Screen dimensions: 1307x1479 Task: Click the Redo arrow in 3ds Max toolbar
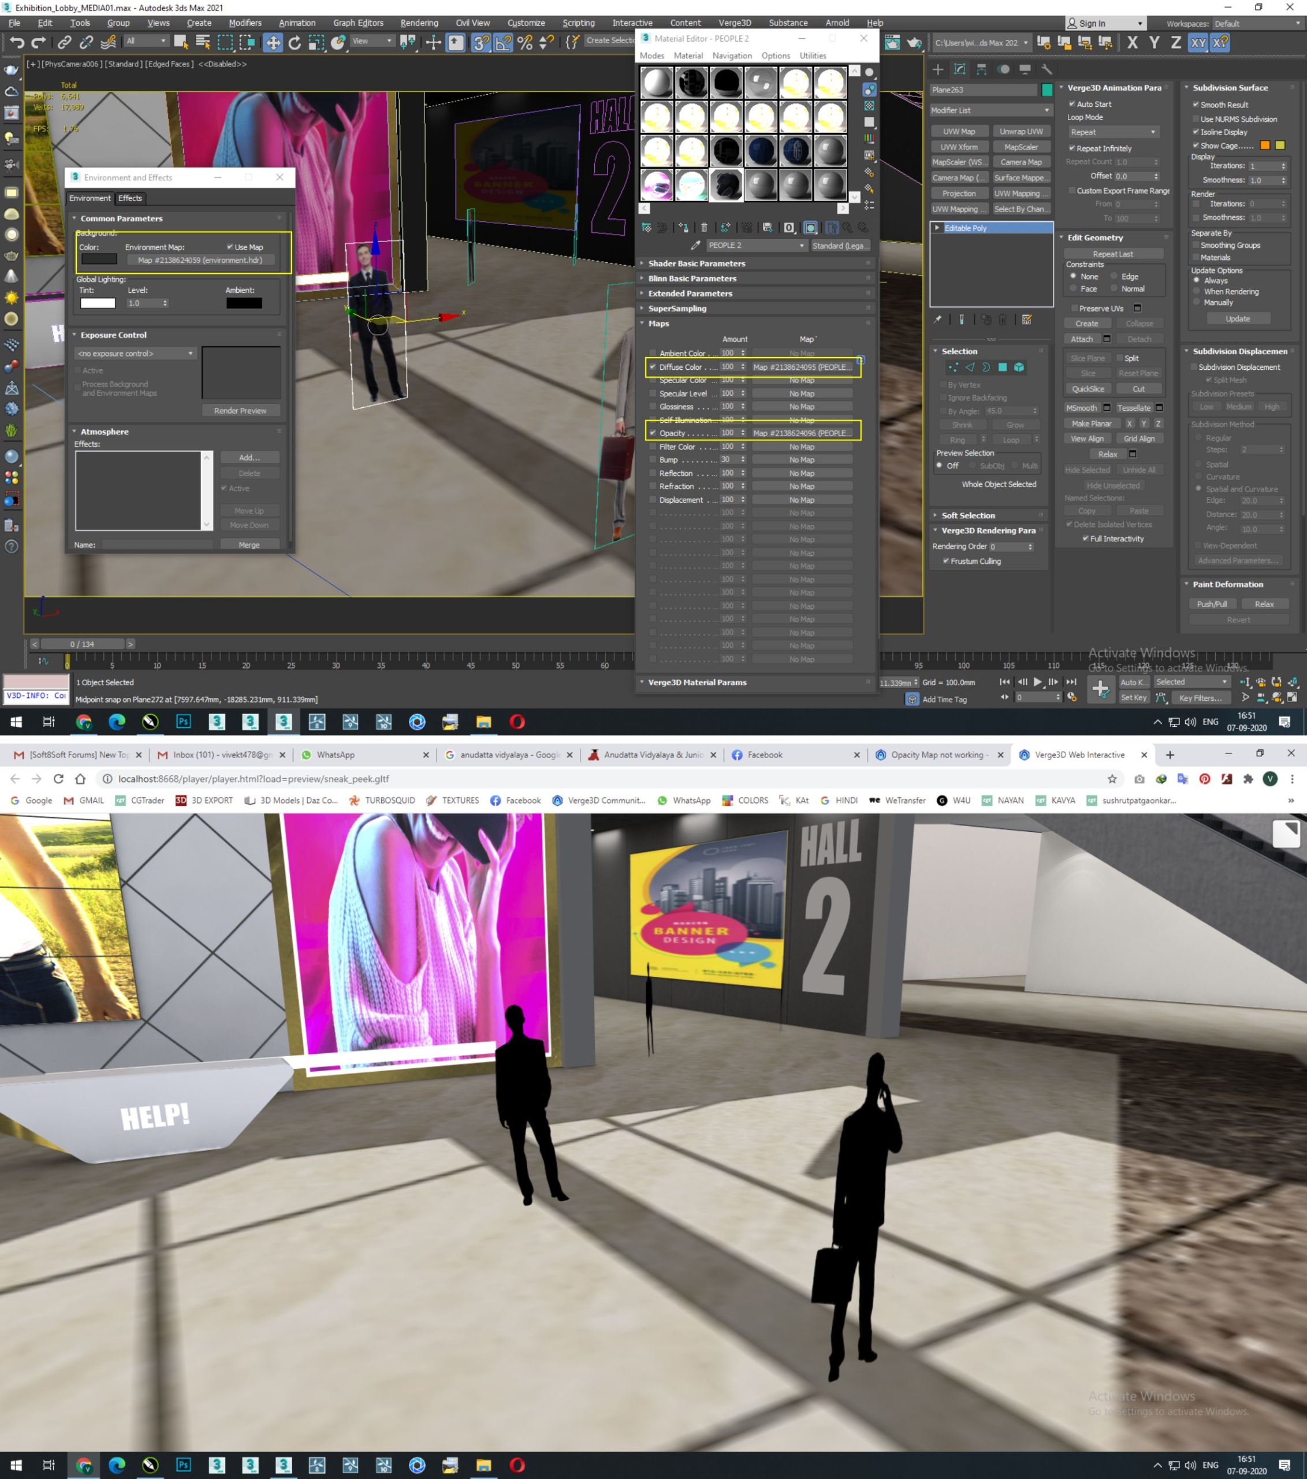click(39, 42)
